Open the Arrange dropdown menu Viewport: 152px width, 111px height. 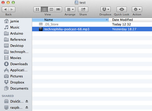pyautogui.click(x=70, y=10)
